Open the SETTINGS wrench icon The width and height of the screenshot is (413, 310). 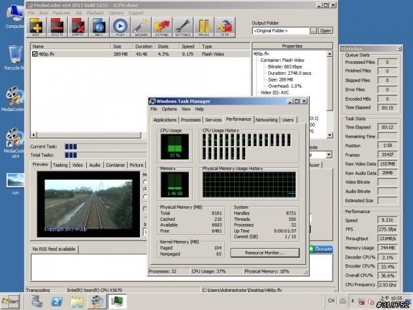coord(183,27)
